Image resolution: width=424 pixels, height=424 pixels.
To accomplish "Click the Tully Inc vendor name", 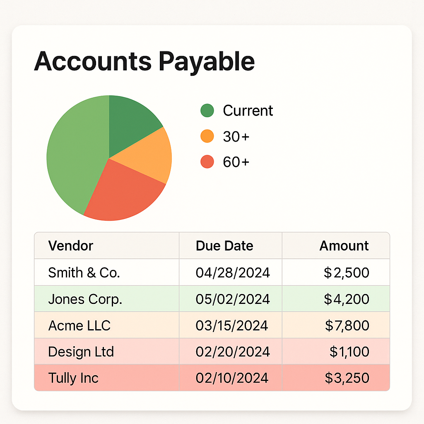I will (x=73, y=378).
